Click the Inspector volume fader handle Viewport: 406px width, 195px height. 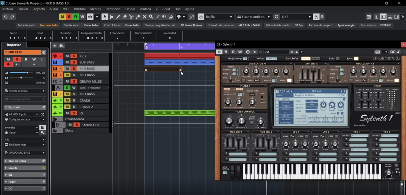pos(27,73)
